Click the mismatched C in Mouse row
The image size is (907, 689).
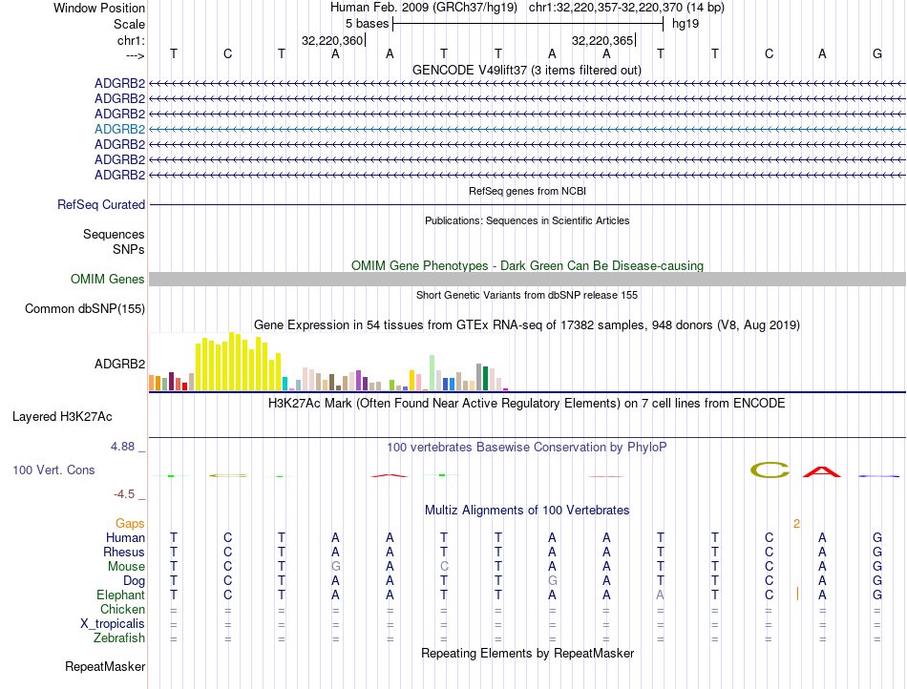[444, 567]
